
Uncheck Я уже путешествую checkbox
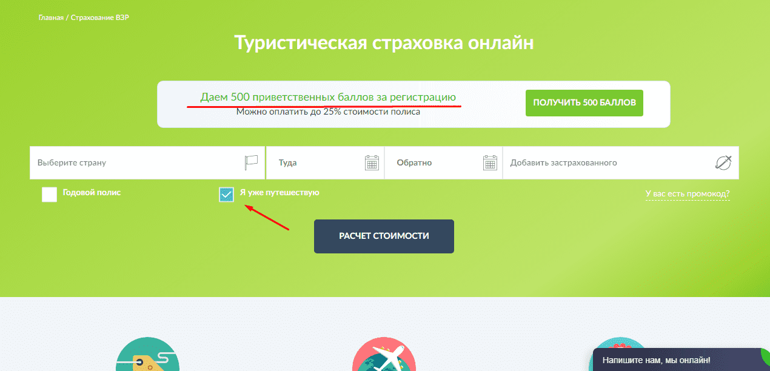[226, 194]
